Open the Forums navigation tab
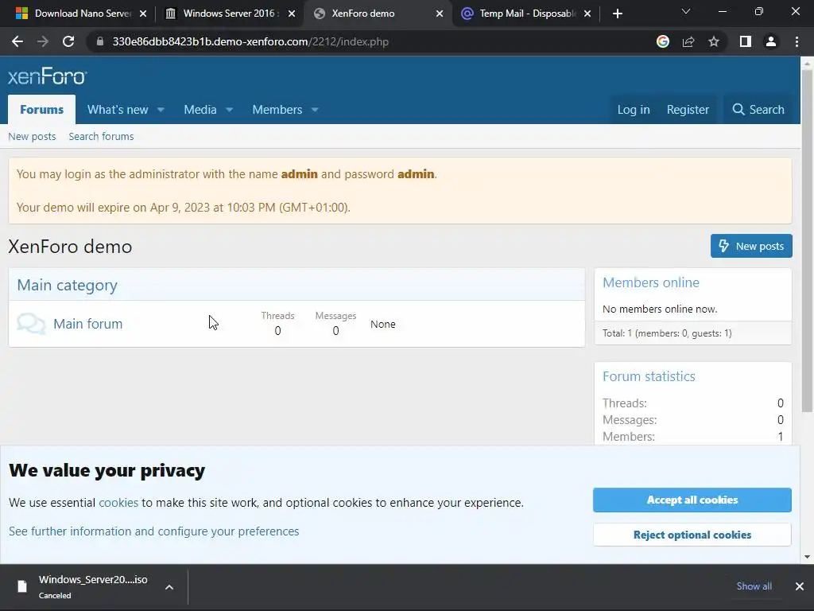The image size is (814, 611). (x=41, y=110)
